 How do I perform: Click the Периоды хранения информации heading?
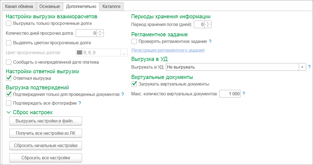(171, 16)
